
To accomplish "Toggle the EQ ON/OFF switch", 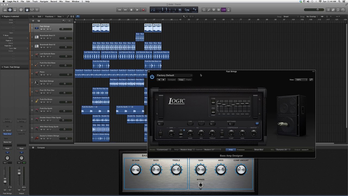I will (181, 133).
